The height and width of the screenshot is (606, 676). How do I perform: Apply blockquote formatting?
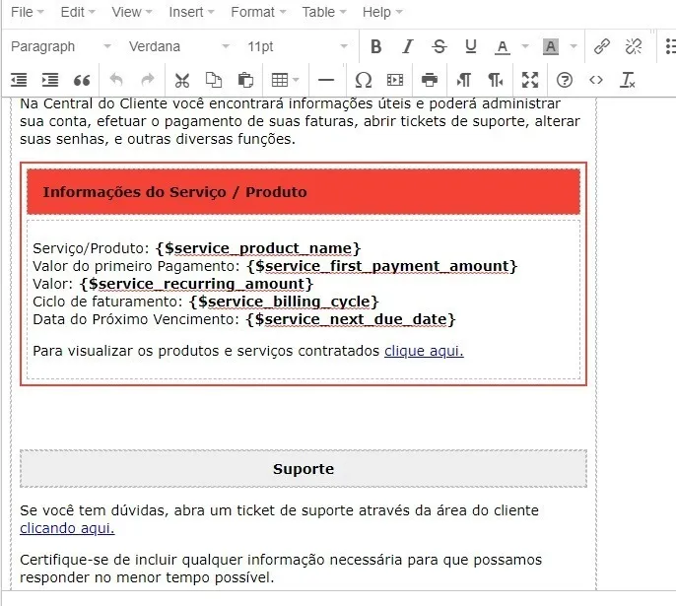[82, 80]
